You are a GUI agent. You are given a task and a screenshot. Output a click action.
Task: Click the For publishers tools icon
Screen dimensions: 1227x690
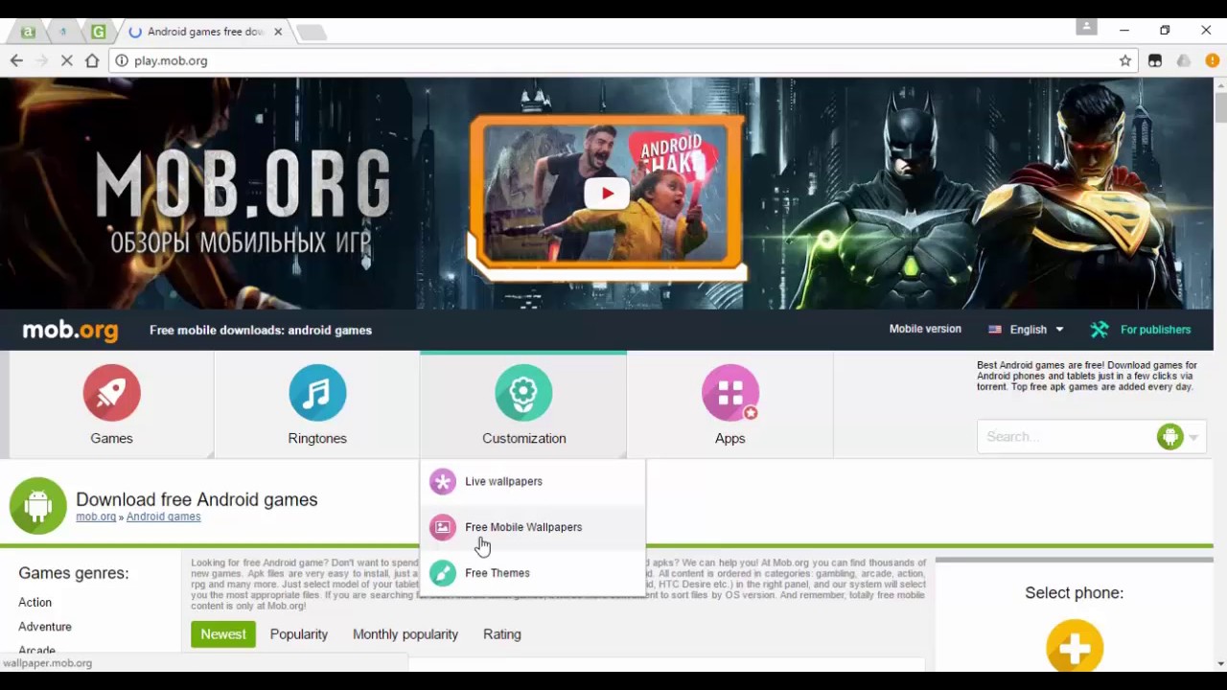pyautogui.click(x=1100, y=330)
